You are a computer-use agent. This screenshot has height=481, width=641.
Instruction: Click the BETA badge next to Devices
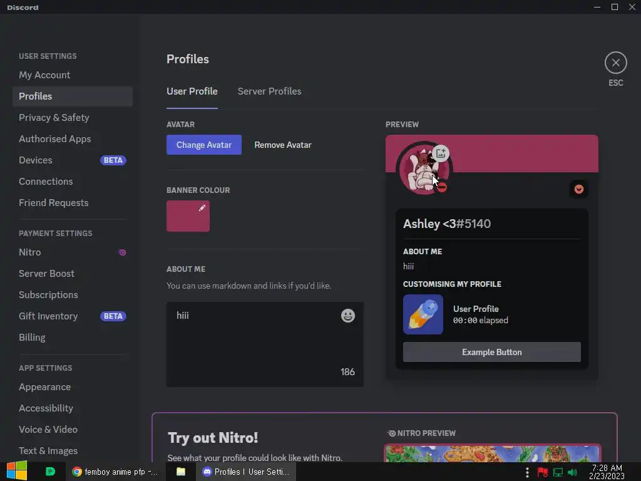(113, 160)
